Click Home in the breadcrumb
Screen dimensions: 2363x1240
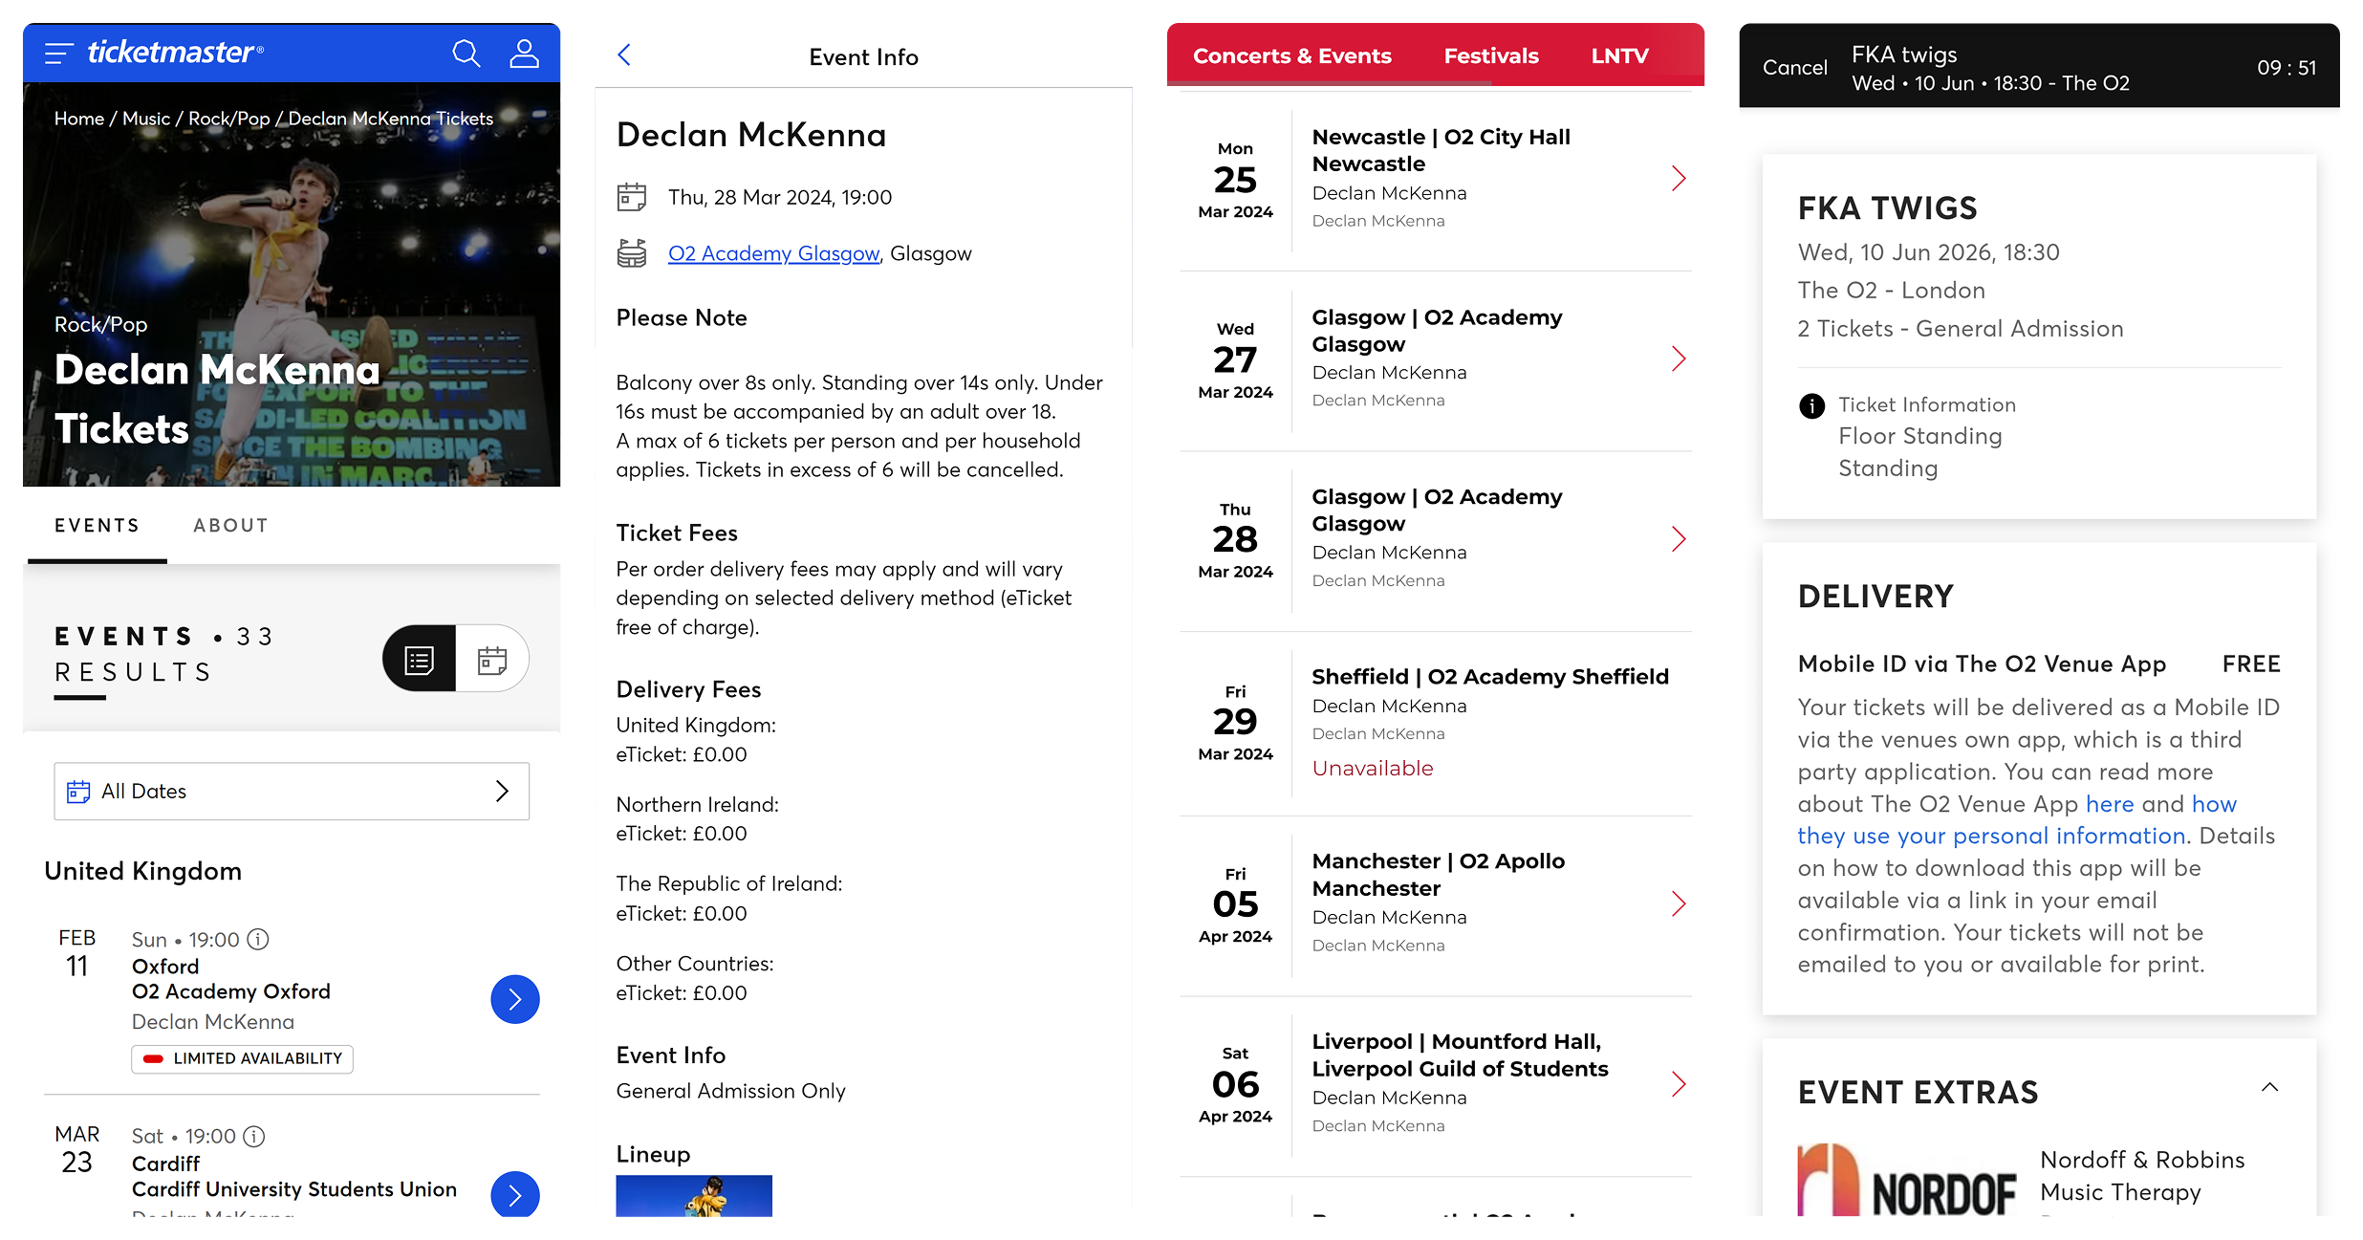click(79, 120)
